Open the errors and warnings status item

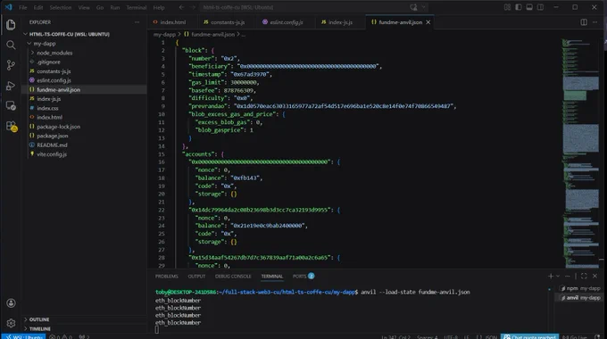(x=61, y=336)
